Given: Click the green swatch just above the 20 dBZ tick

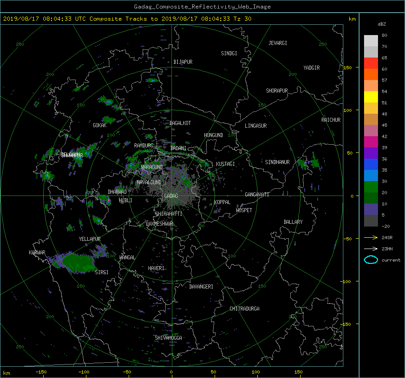Looking at the screenshot, I should point(371,187).
